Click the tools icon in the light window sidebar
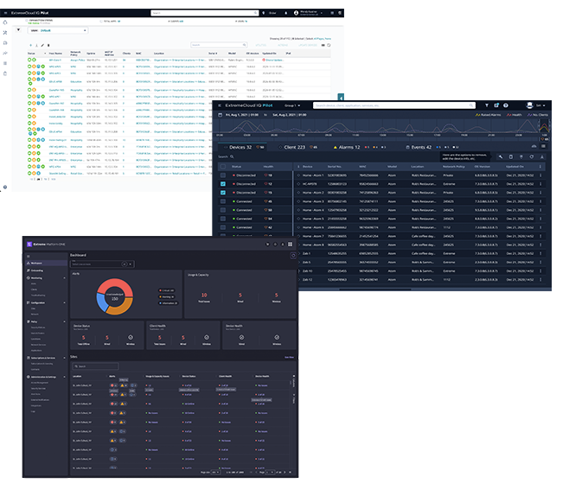This screenshot has height=490, width=569. pos(5,33)
